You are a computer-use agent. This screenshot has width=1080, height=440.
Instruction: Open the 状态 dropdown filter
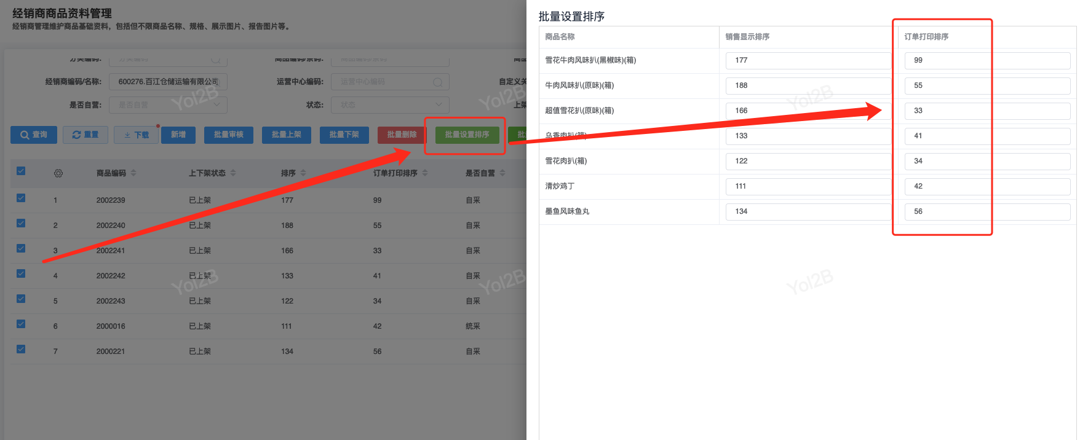(390, 105)
